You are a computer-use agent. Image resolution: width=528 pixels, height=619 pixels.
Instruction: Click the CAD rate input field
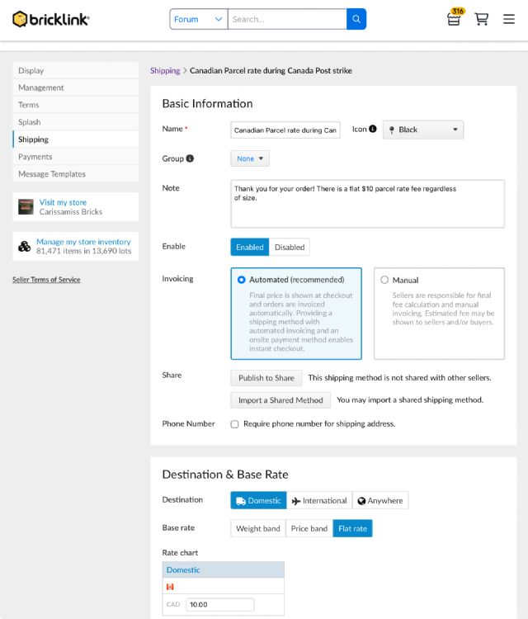tap(219, 605)
